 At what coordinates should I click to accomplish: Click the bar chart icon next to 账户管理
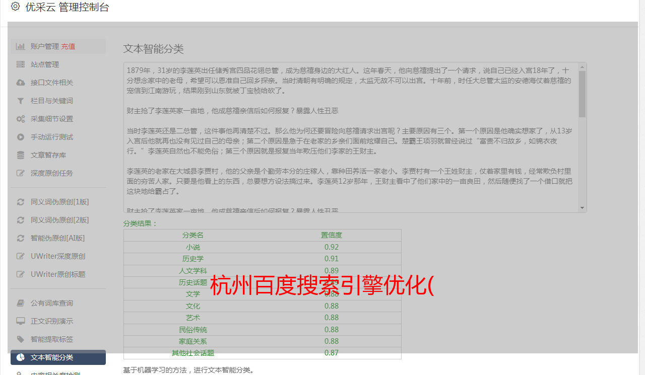(x=20, y=46)
